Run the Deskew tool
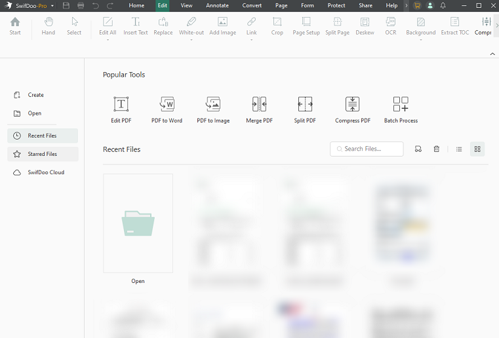499x338 pixels. [365, 26]
